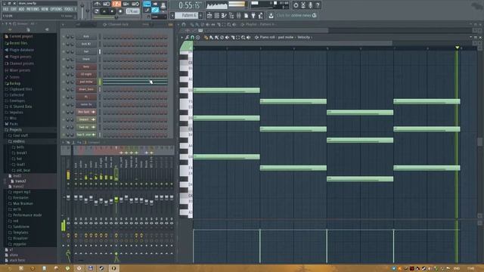Viewport: 484px width, 272px height.
Task: Toggle the pad mute channel select indicator
Action: [x=100, y=82]
